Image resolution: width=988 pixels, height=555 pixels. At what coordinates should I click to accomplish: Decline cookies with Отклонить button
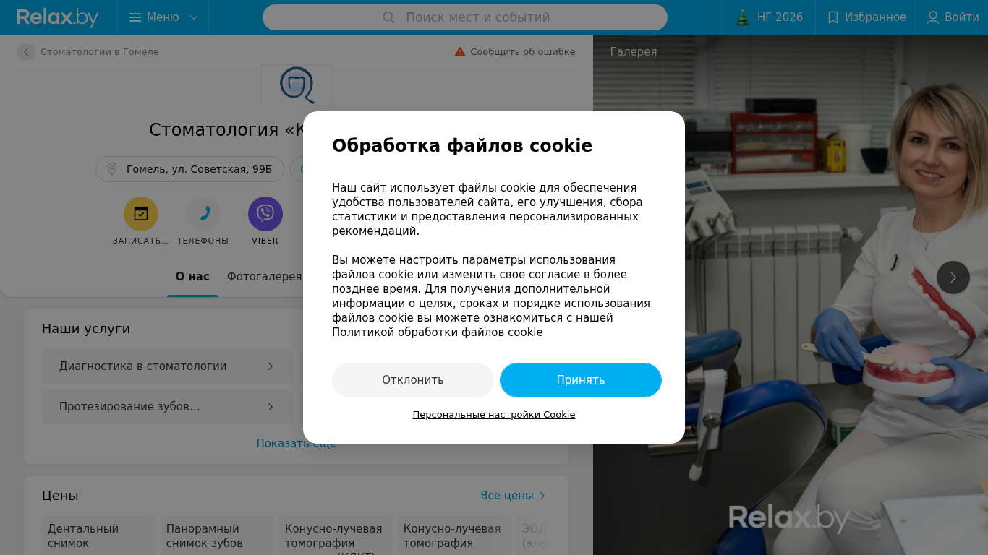click(413, 380)
